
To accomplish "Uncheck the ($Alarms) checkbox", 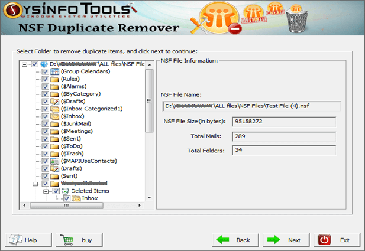I will 45,86.
